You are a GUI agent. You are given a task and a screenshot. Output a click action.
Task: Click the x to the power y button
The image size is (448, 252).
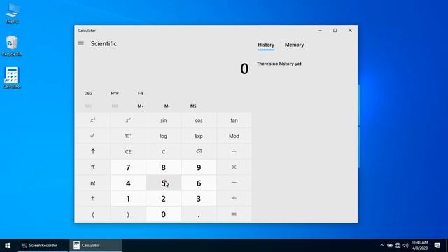point(128,120)
